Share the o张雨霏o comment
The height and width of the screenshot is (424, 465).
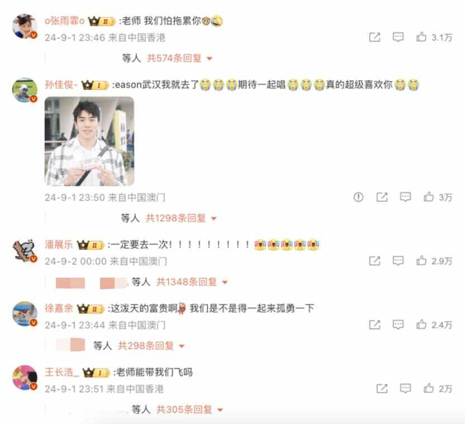point(374,37)
